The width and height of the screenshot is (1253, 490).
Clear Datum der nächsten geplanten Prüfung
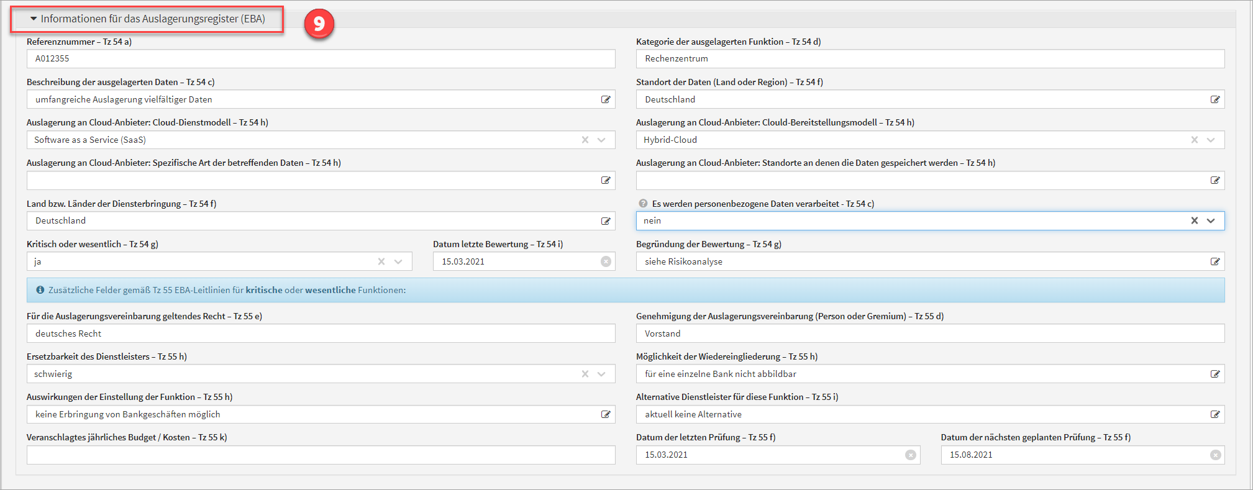[x=1215, y=455]
